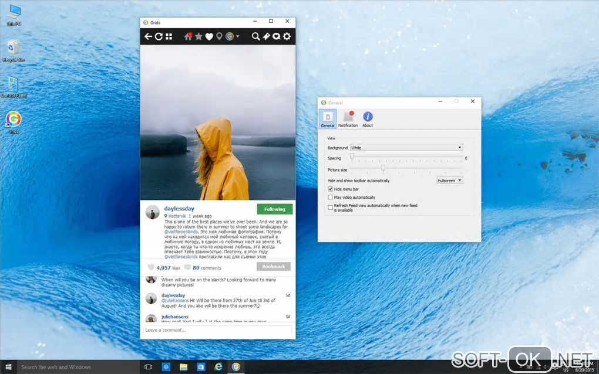Follow the first @visitfaroeislands mention
The image size is (599, 374).
pyautogui.click(x=181, y=232)
